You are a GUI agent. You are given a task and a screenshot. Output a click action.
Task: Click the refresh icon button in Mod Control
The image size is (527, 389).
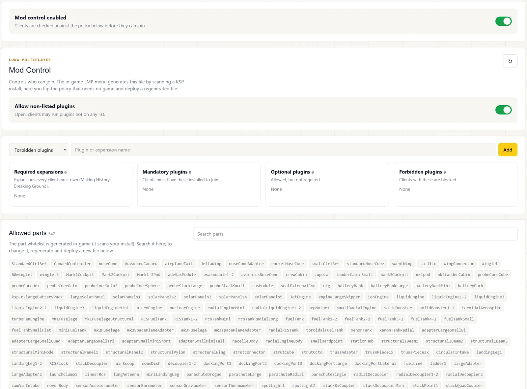[510, 61]
